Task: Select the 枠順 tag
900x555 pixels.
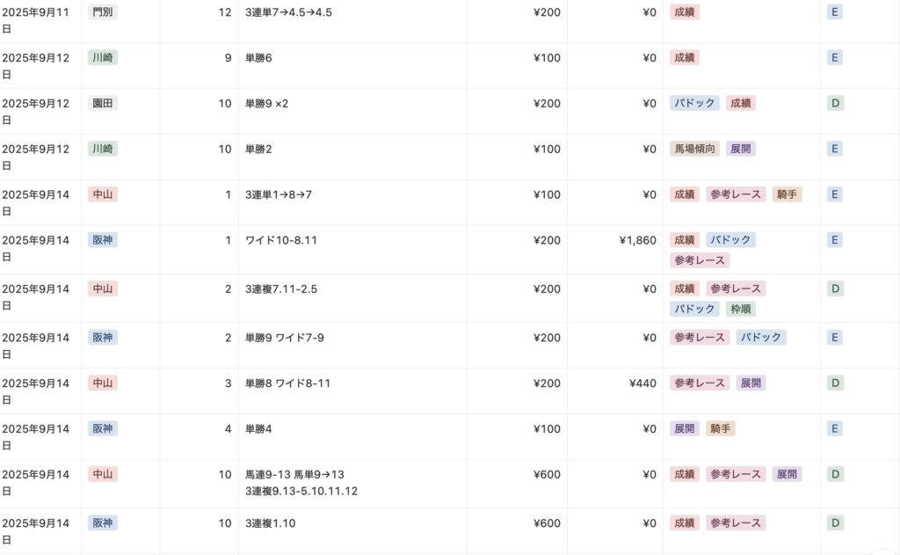Action: (741, 309)
